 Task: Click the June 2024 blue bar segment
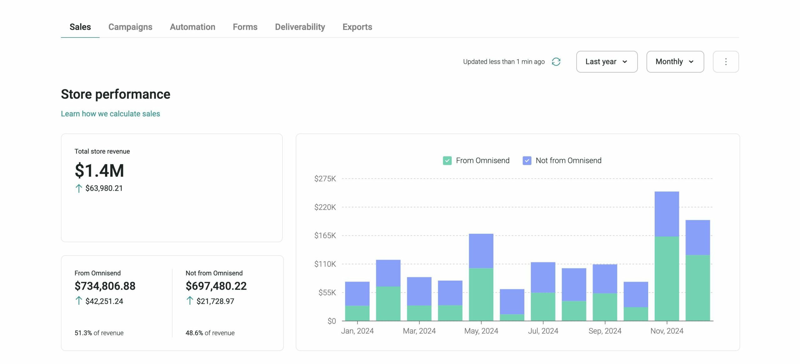tap(512, 302)
